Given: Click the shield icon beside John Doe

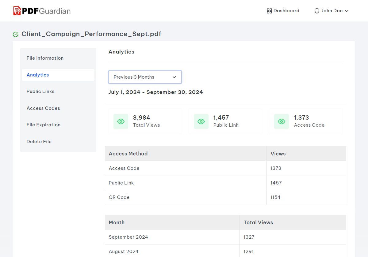Looking at the screenshot, I should (317, 11).
